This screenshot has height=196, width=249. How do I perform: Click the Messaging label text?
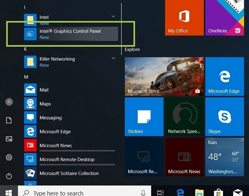coord(51,118)
